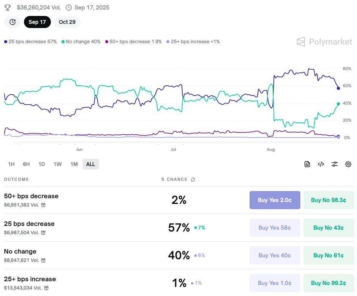Click the purple dot for 50+ bps decrease legend

pyautogui.click(x=107, y=42)
